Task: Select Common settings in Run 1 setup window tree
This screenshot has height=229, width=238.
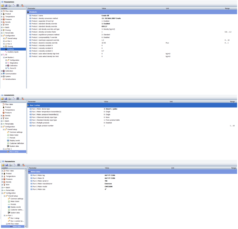Action: pyautogui.click(x=16, y=132)
